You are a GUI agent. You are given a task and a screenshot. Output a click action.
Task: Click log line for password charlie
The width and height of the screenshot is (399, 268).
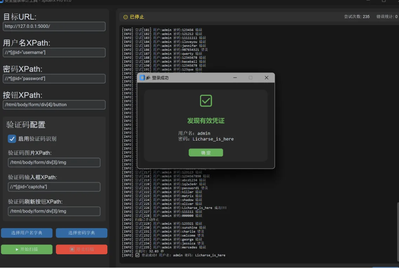tap(163, 231)
